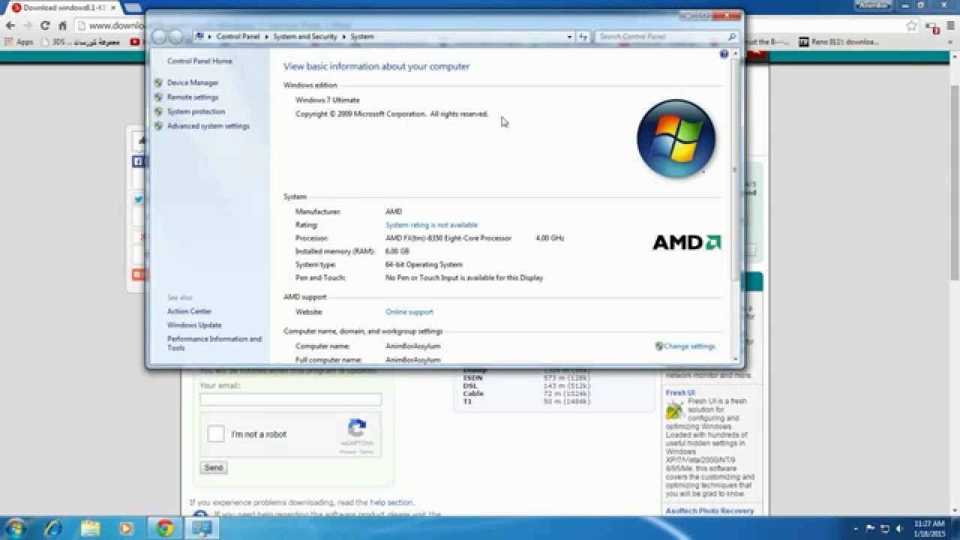Open Performance Information and Tools
Viewport: 960px width, 540px height.
coord(214,343)
